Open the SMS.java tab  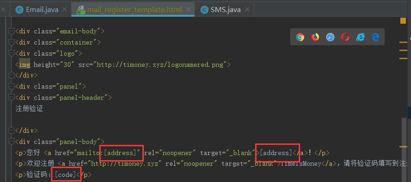[226, 10]
